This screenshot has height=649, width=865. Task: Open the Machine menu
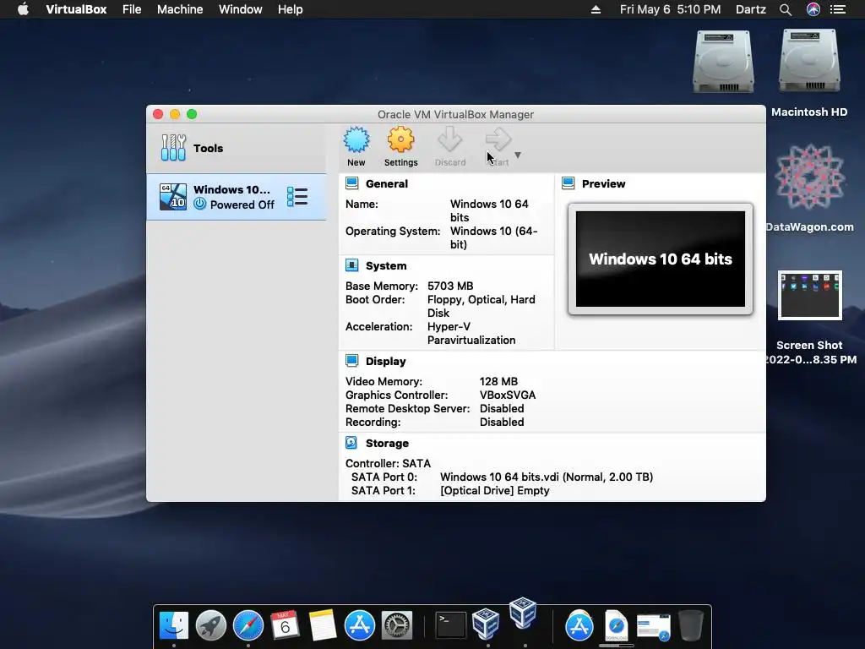[180, 9]
